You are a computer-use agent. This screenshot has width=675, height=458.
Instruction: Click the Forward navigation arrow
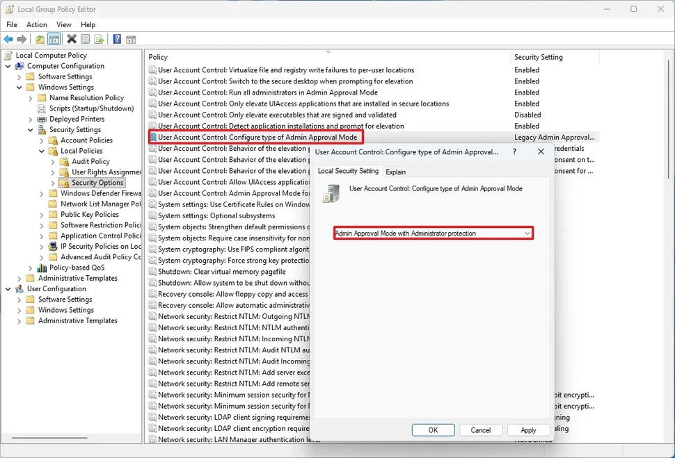click(x=22, y=39)
